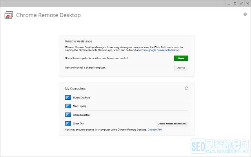Click the Chrome Remote Desktop logo icon
The image size is (251, 157).
9,15
